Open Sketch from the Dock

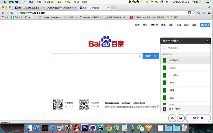149,128
